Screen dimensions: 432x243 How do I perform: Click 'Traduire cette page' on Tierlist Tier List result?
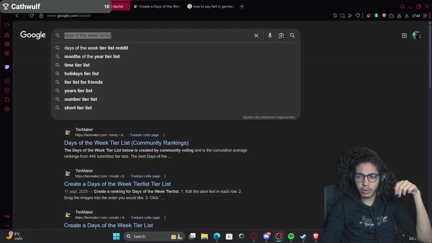click(145, 176)
